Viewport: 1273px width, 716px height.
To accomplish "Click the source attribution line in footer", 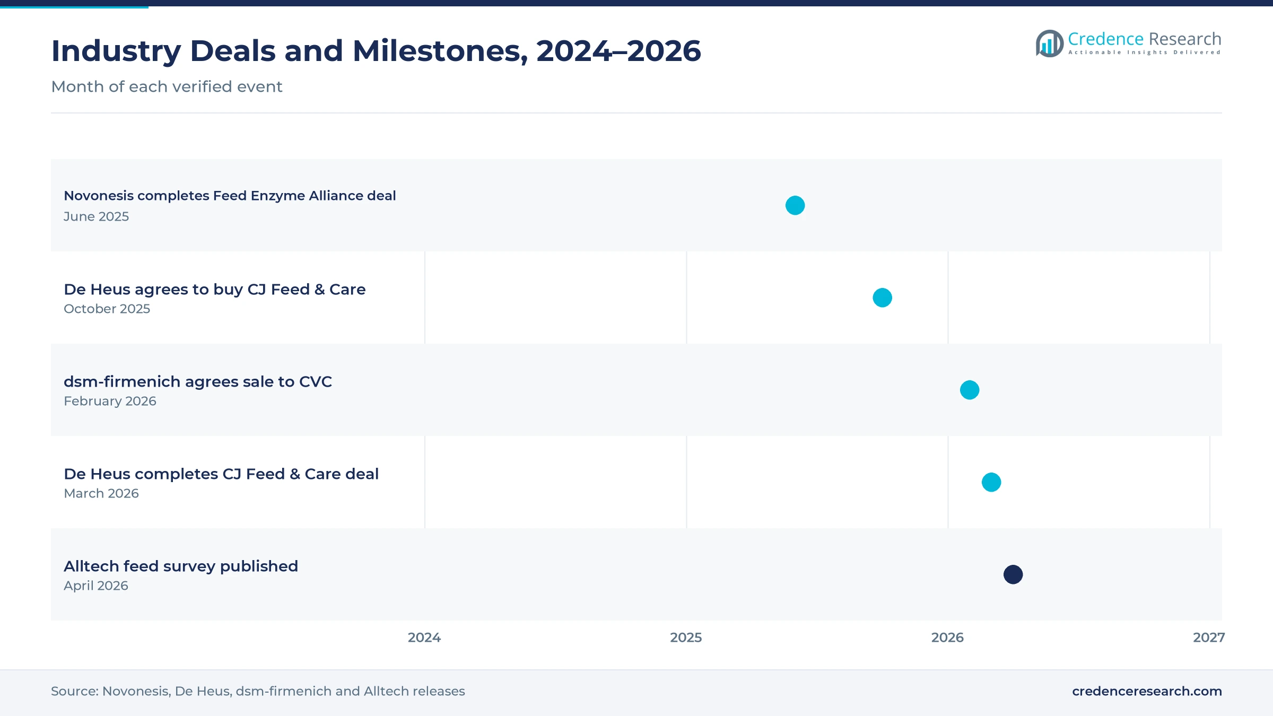I will point(258,691).
